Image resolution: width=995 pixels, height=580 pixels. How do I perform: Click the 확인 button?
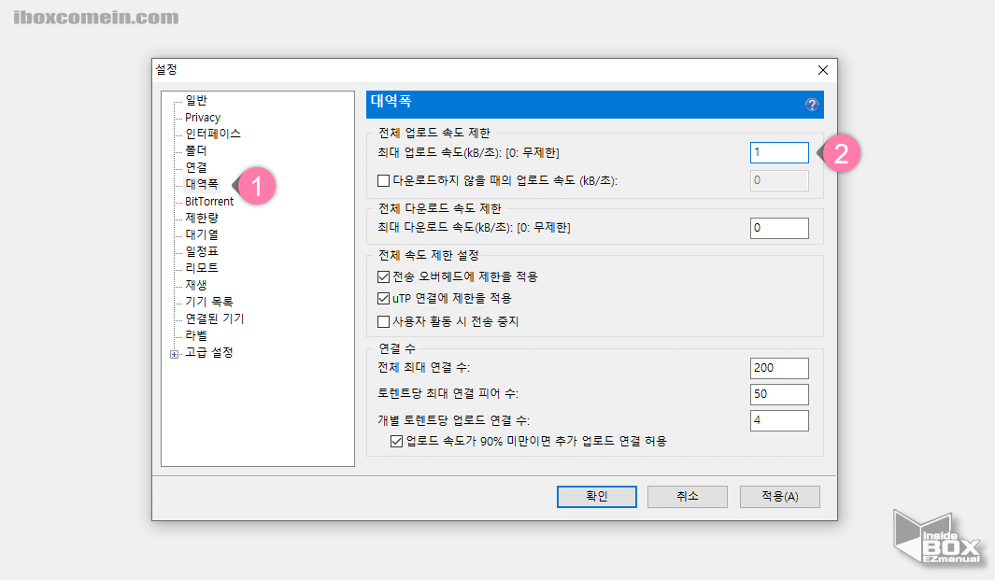(x=596, y=496)
